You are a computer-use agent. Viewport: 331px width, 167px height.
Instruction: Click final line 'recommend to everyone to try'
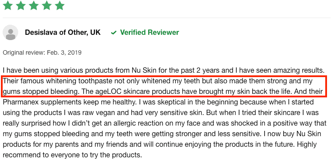(58, 155)
